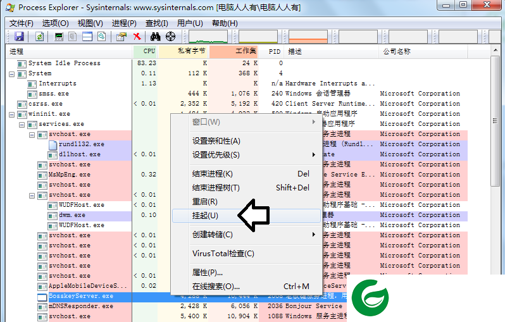Sort by the 进程 column header
The width and height of the screenshot is (505, 322).
click(69, 51)
